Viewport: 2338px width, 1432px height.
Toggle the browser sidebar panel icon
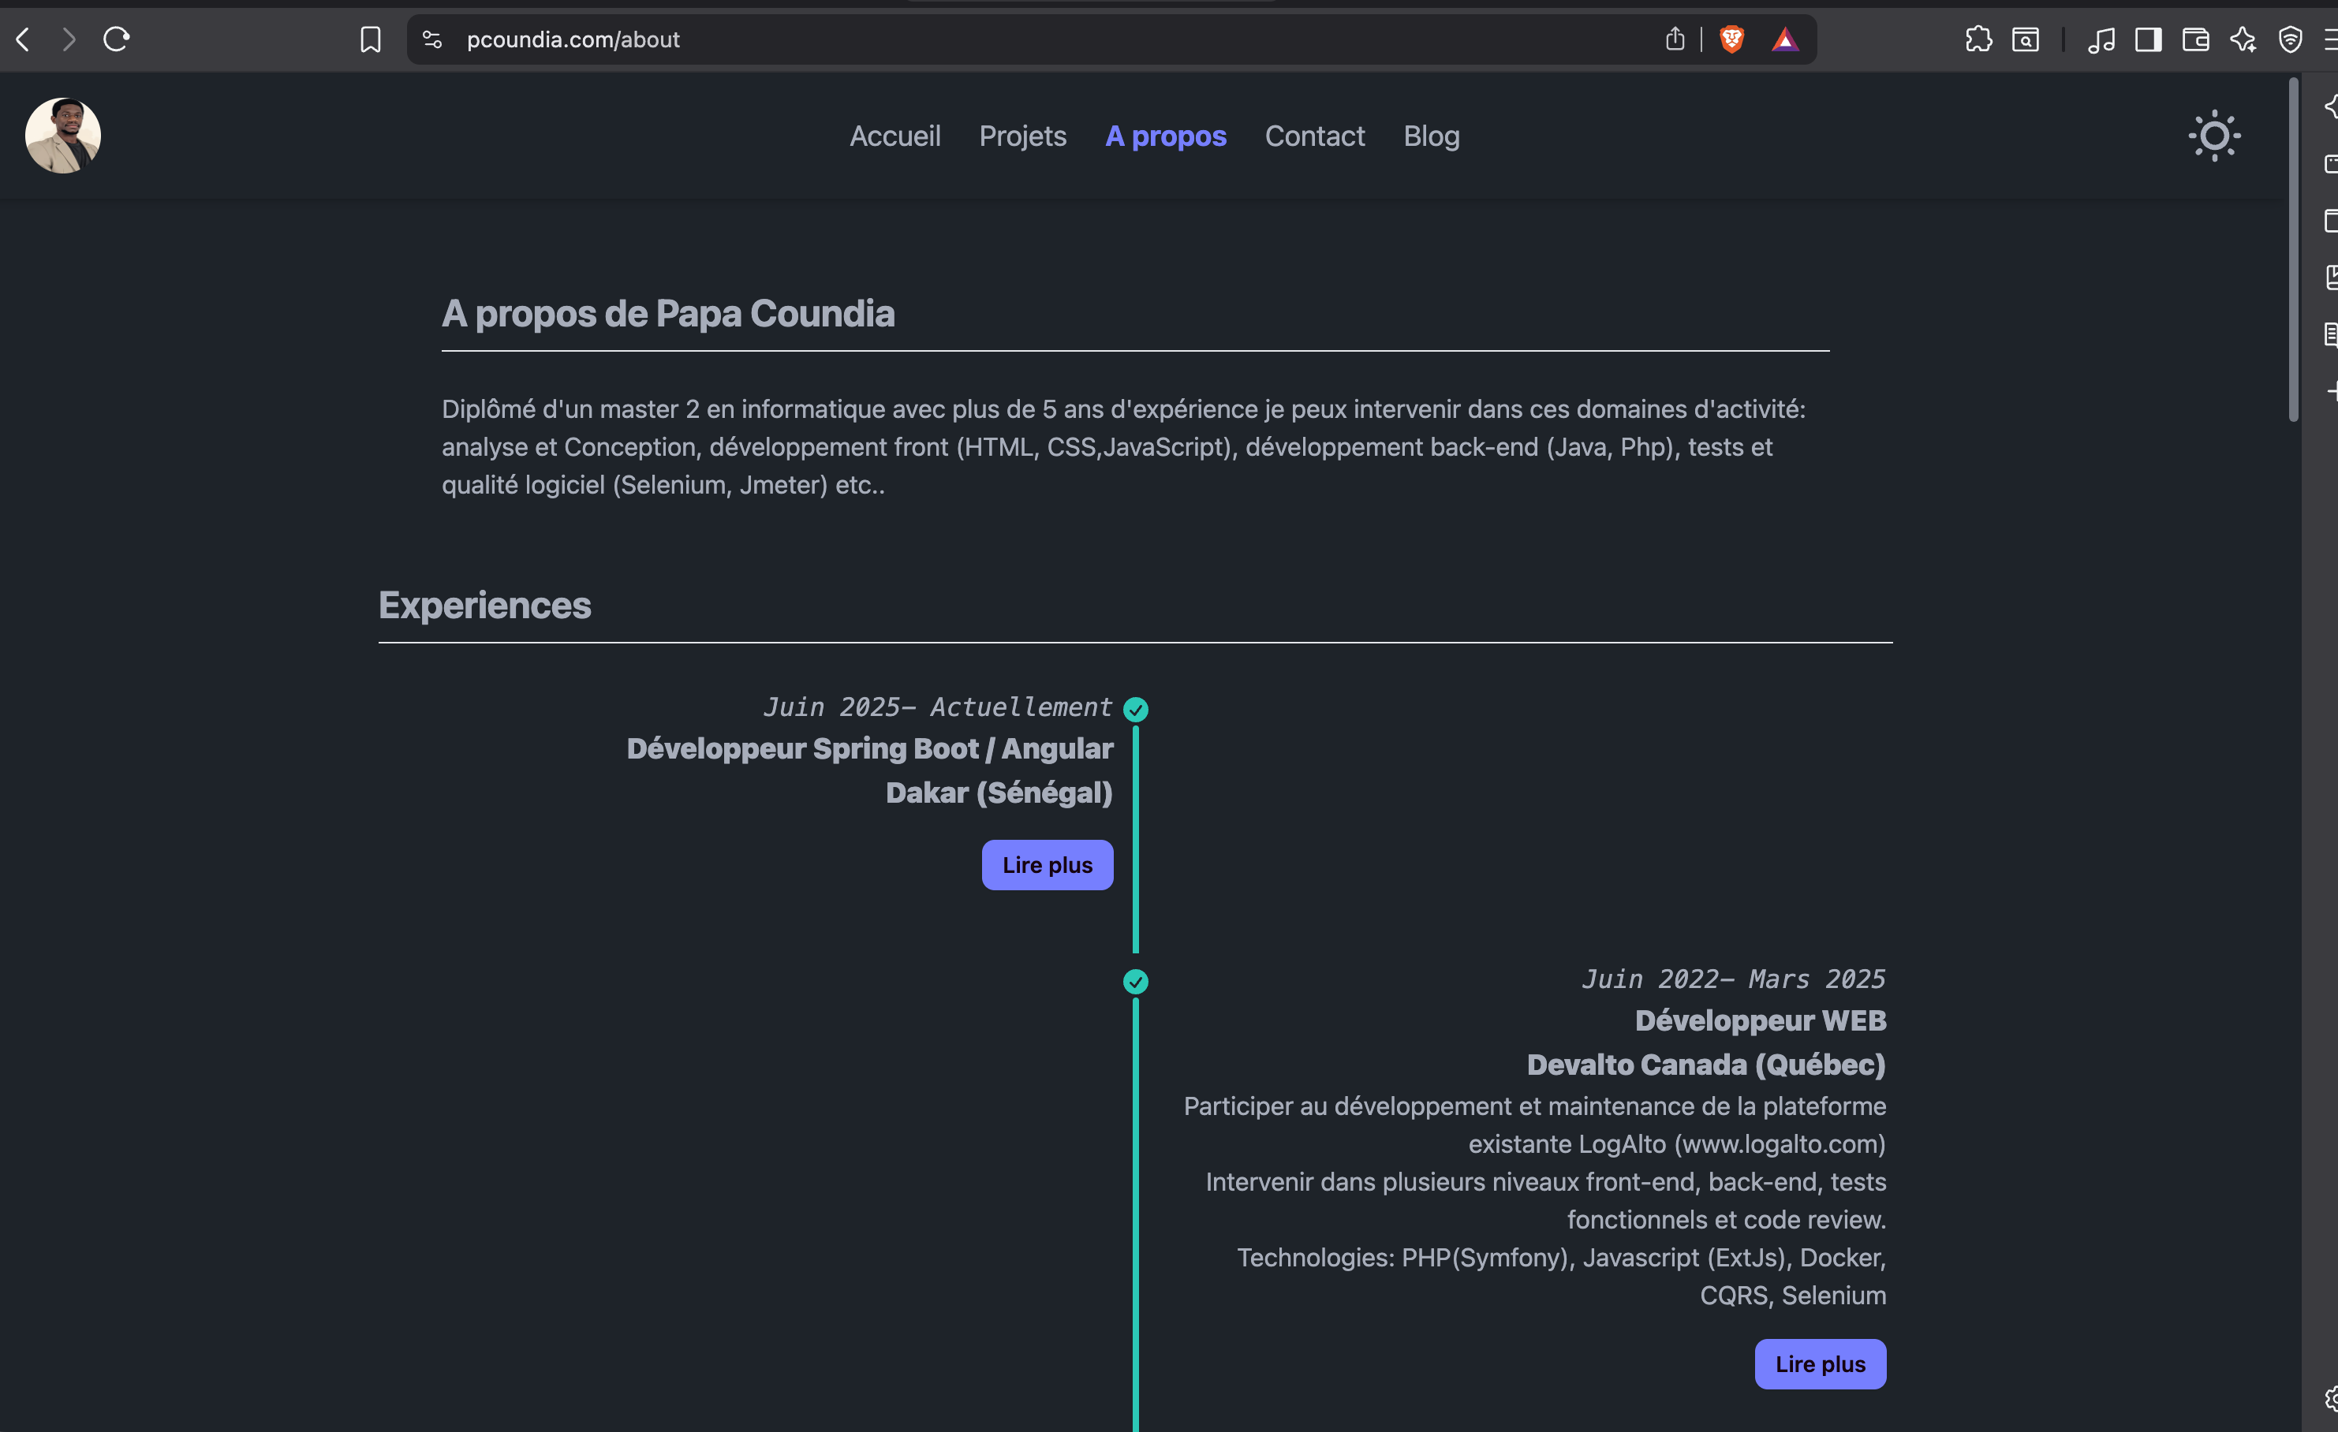(2148, 39)
